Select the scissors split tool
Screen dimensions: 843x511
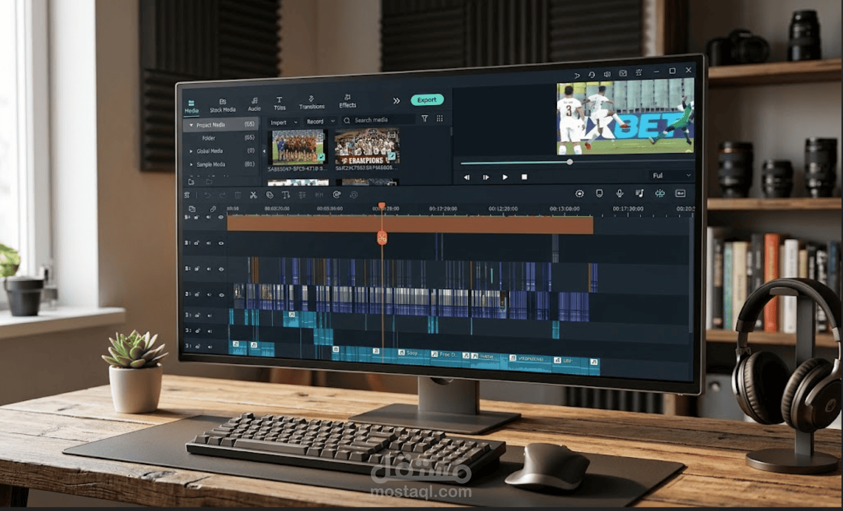[x=253, y=195]
